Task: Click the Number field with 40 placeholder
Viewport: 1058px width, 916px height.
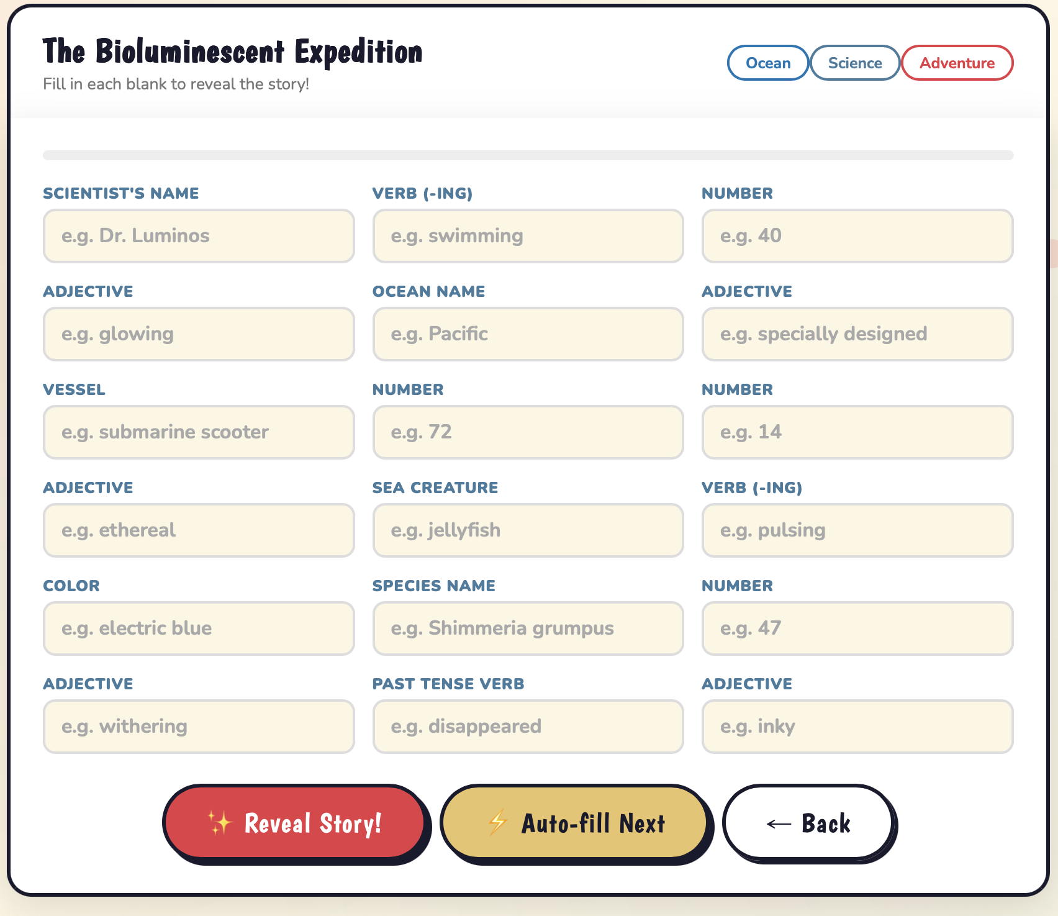Action: point(856,236)
